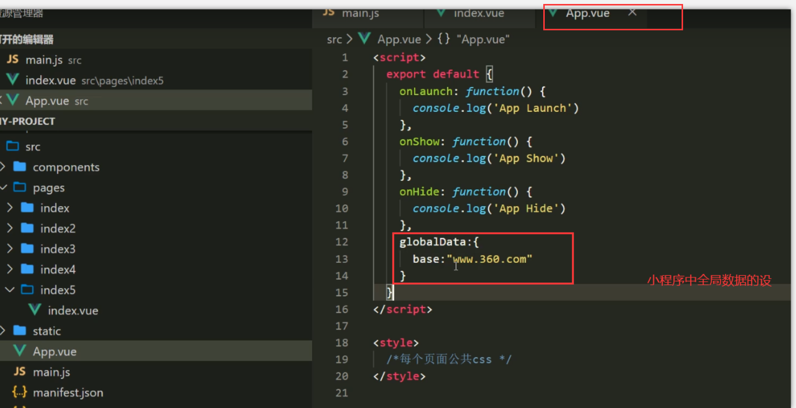796x408 pixels.
Task: Click the open editors section header
Action: pyautogui.click(x=156, y=39)
